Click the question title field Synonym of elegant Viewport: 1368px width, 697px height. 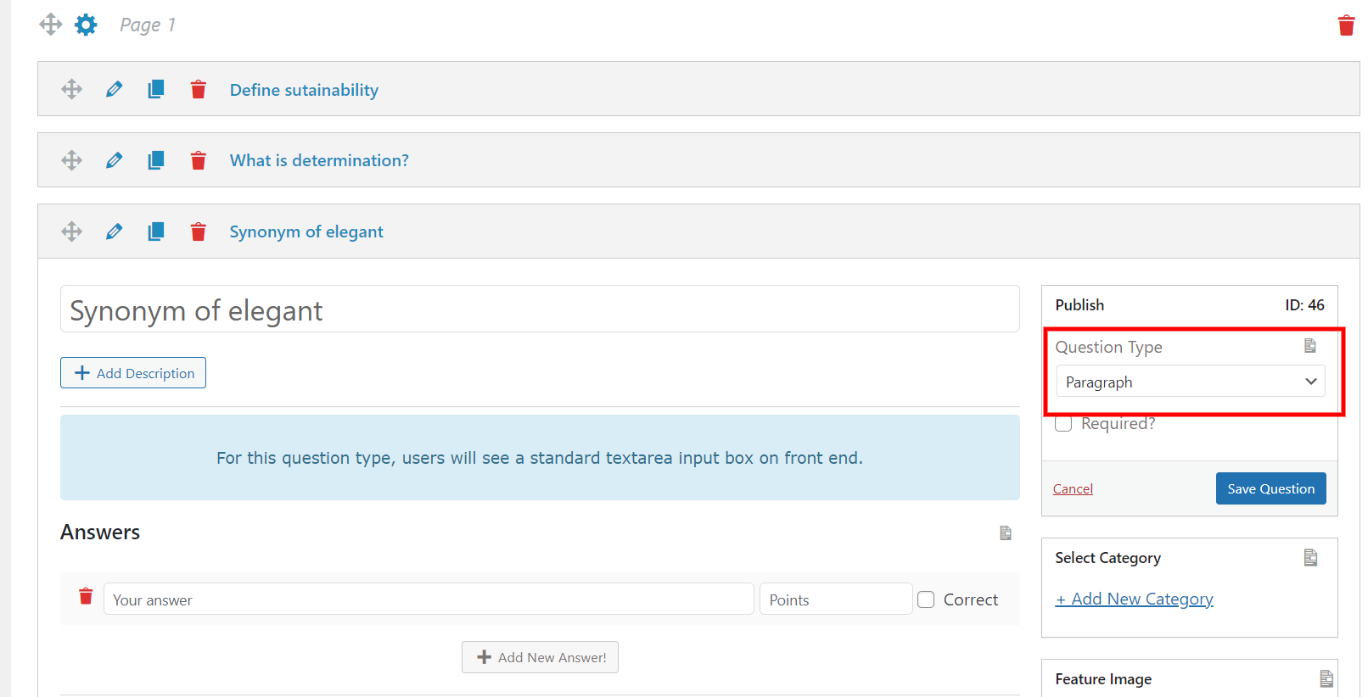[x=540, y=309]
